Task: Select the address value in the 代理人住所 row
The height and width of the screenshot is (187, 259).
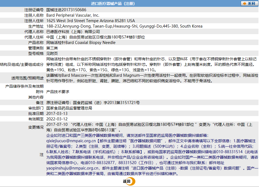Action: pos(96,37)
